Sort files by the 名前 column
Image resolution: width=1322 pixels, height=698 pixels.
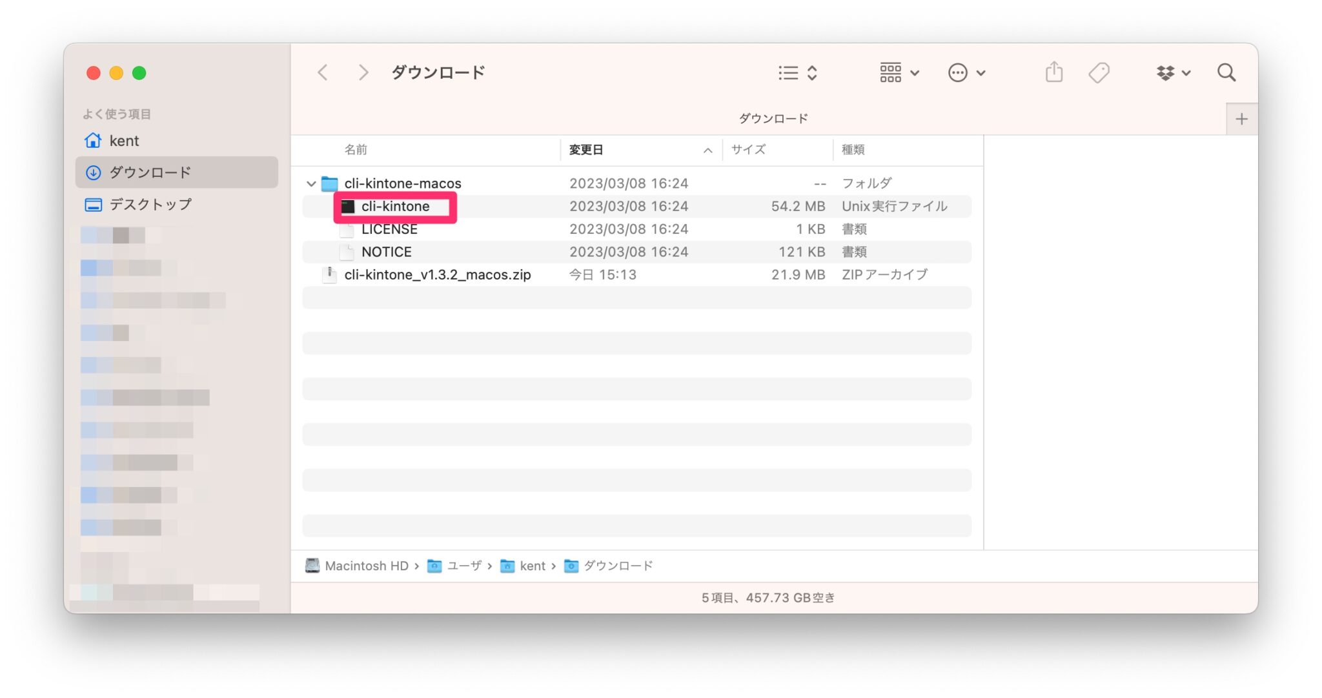357,149
